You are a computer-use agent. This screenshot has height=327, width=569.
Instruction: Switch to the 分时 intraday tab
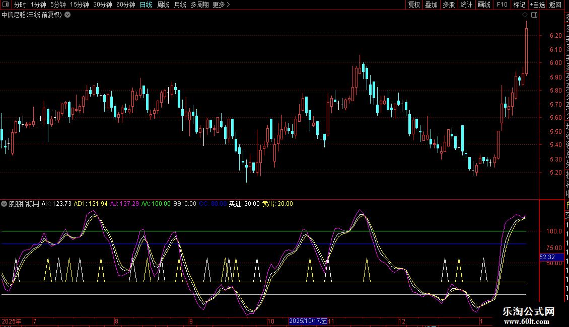pyautogui.click(x=20, y=5)
